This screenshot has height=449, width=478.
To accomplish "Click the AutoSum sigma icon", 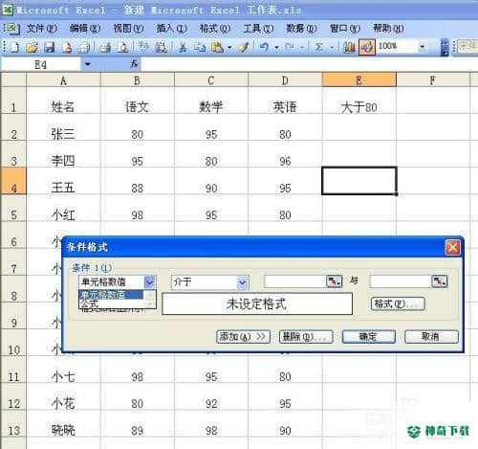I will point(318,47).
